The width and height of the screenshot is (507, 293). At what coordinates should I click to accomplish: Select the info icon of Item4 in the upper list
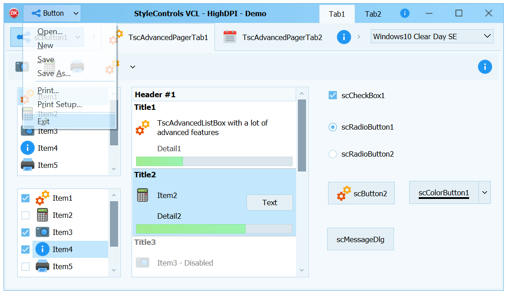[x=27, y=148]
